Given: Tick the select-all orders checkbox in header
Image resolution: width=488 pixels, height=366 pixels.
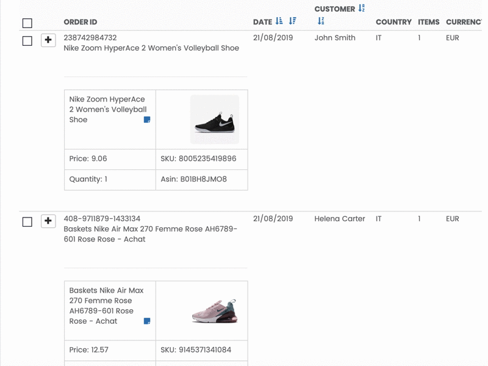Looking at the screenshot, I should 27,23.
